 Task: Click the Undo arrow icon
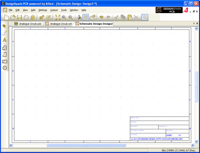click(101, 17)
